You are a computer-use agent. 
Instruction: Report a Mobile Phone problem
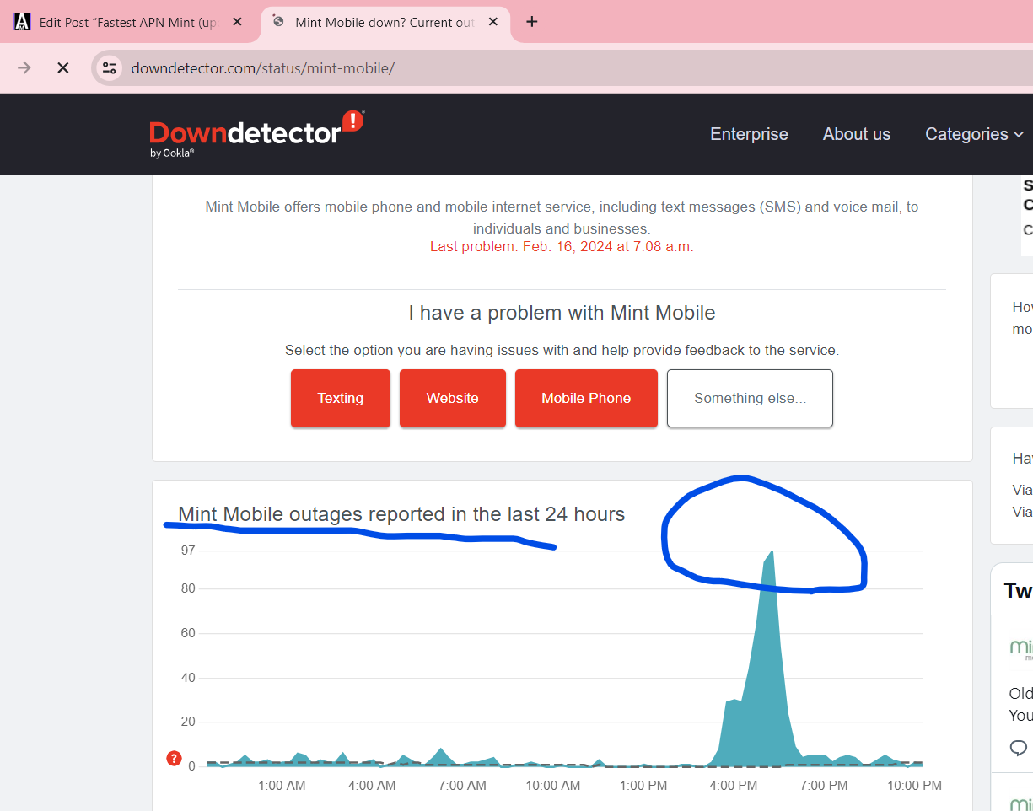coord(586,398)
